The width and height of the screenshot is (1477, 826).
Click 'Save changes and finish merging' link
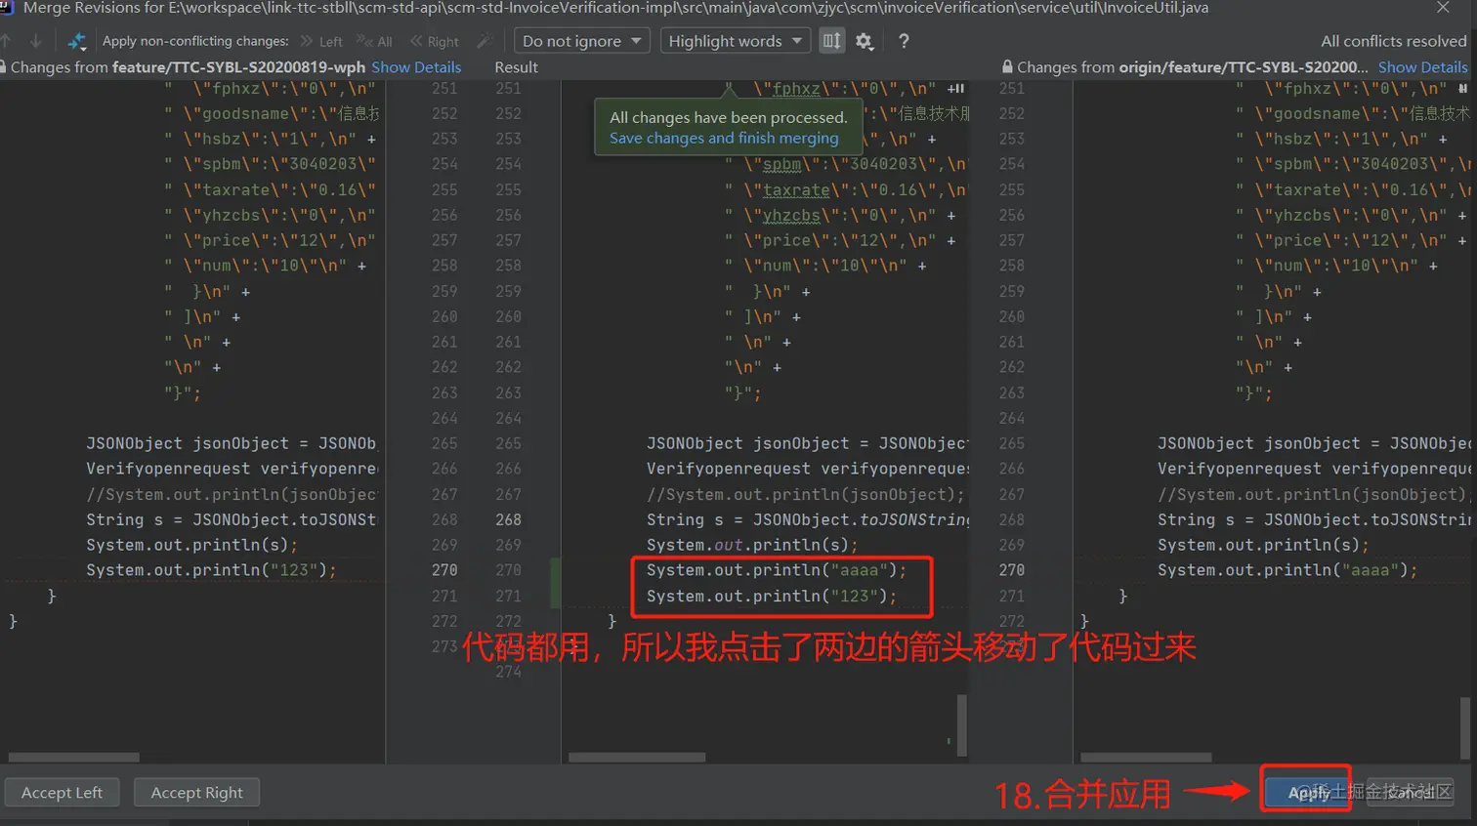click(x=724, y=138)
